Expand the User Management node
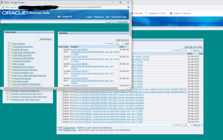Viewport: 223px width, 140px height. (9, 81)
